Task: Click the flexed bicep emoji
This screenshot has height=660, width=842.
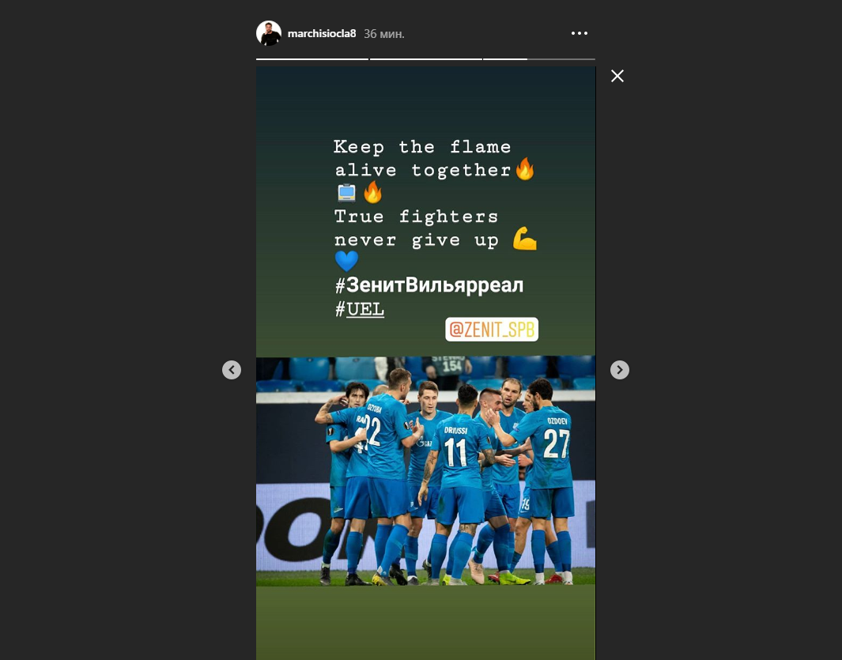Action: [525, 239]
